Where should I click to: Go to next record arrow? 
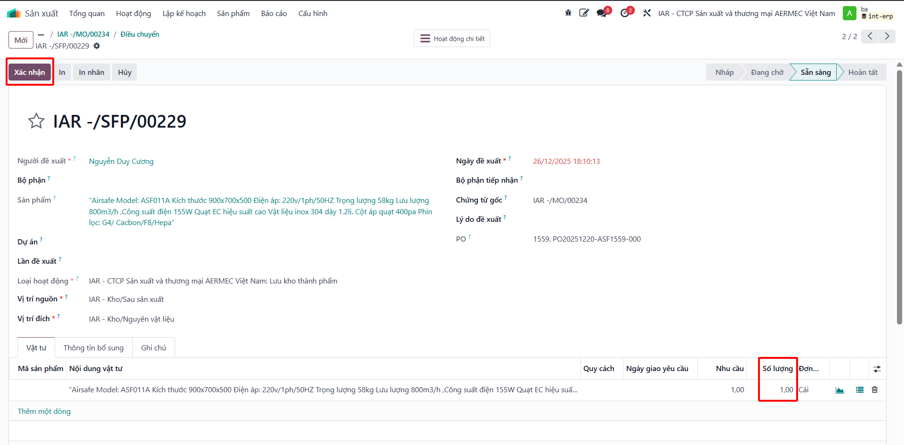tap(887, 36)
